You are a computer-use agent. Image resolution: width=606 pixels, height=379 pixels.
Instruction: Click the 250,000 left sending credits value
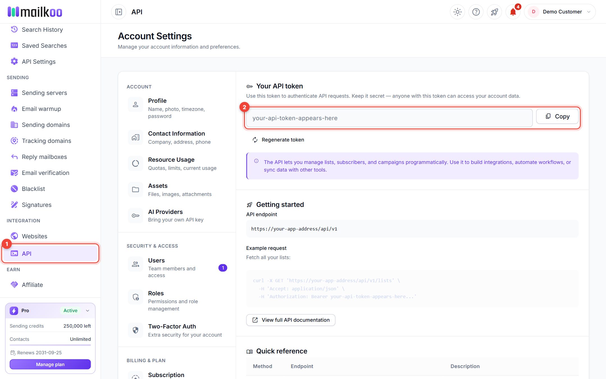(77, 326)
